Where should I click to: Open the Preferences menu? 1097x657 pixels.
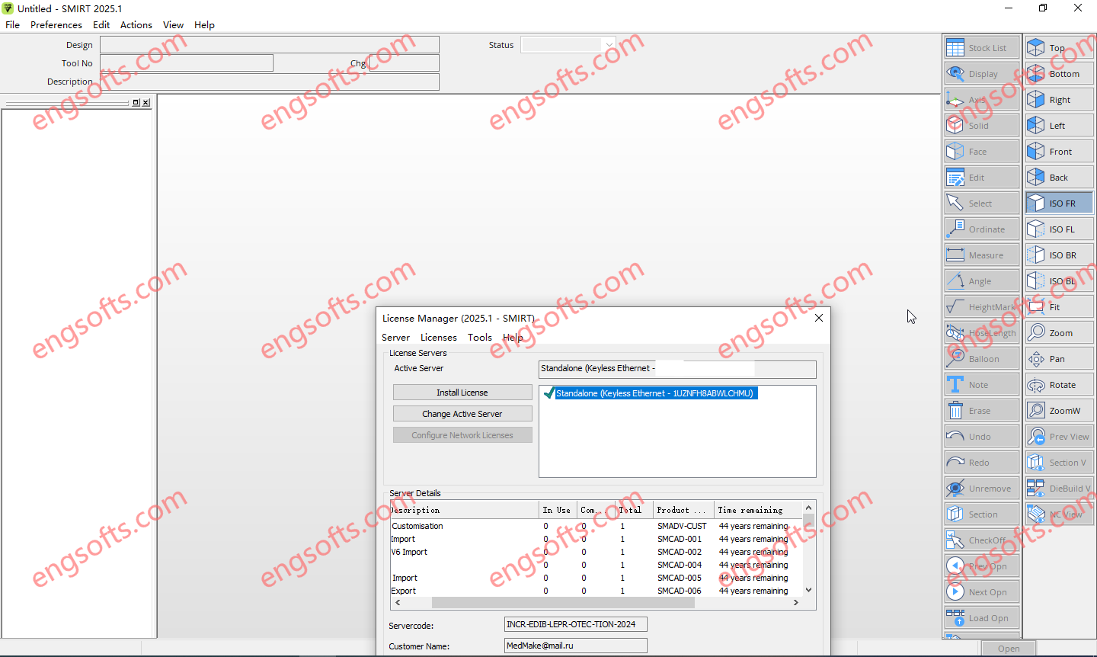point(56,25)
